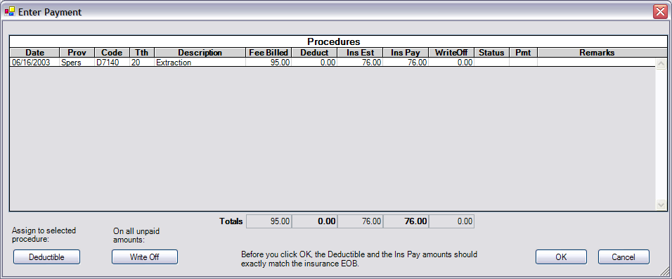Close the Enter Payment window
The height and width of the screenshot is (279, 672).
[x=659, y=11]
